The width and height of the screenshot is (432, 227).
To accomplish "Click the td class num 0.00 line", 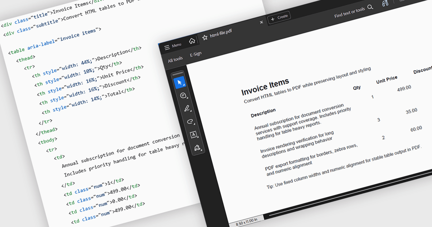I will (x=103, y=204).
